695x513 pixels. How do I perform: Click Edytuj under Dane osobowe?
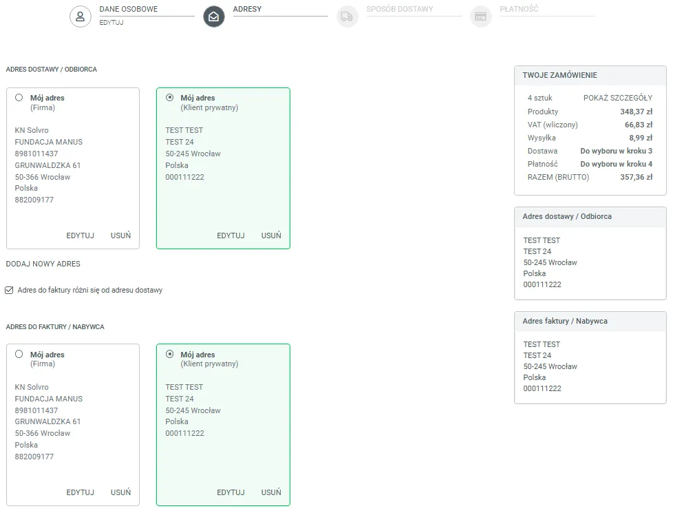pyautogui.click(x=111, y=23)
